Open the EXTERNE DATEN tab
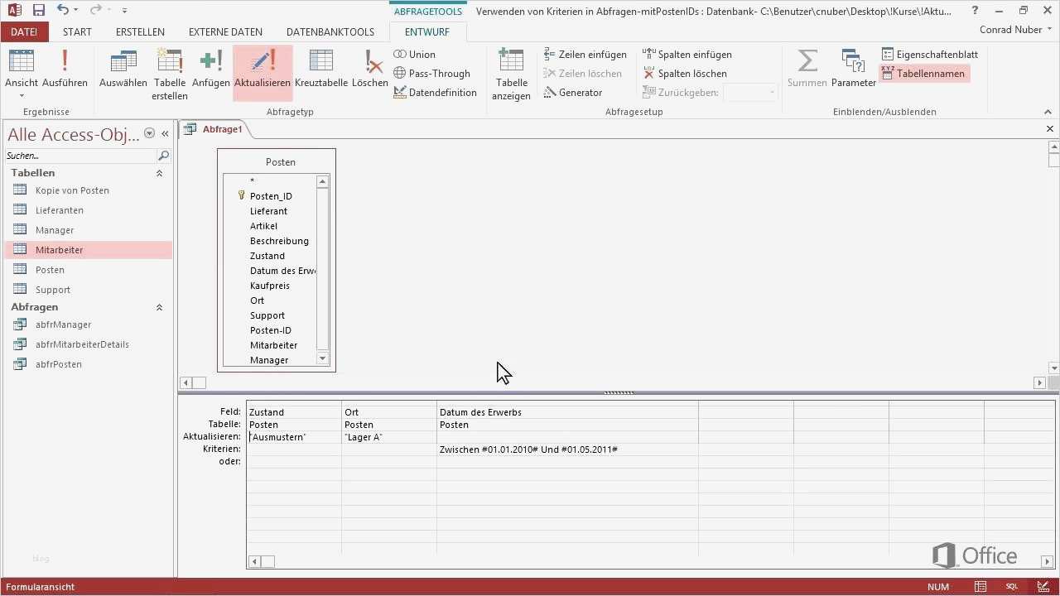Image resolution: width=1060 pixels, height=596 pixels. (225, 31)
